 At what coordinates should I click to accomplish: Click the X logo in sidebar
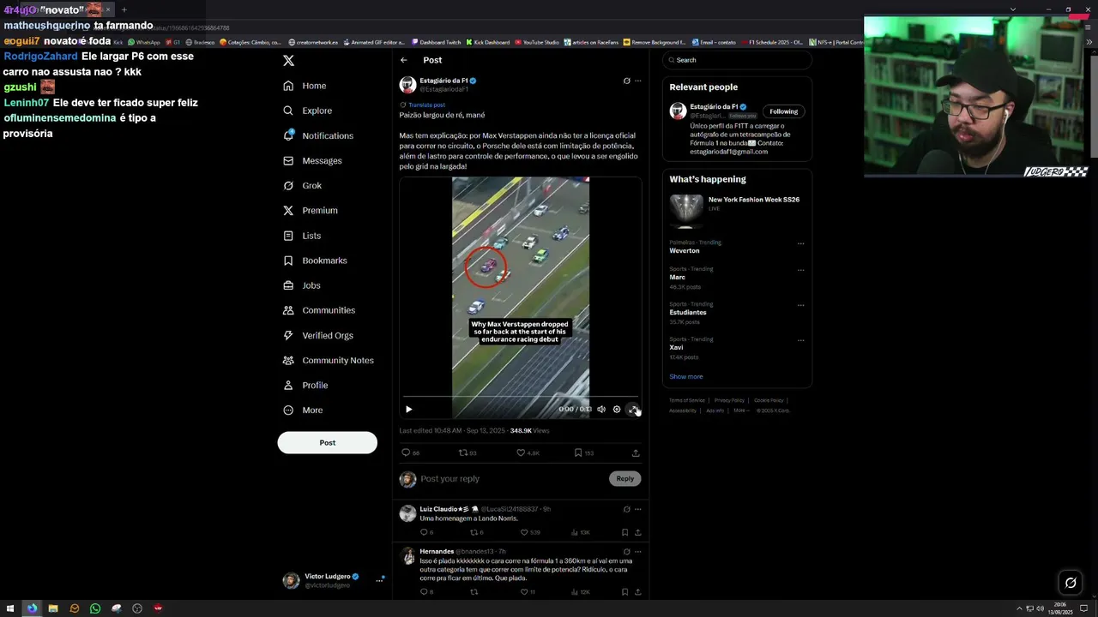[288, 61]
